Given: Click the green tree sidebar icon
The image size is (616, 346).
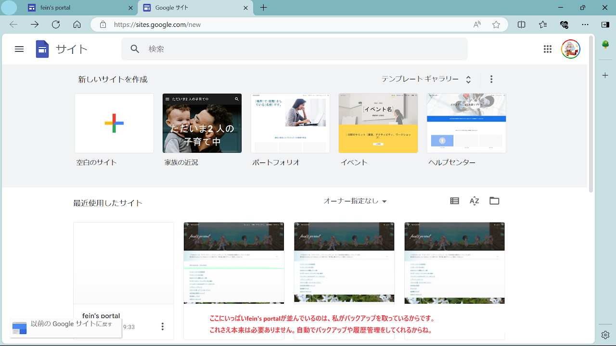Looking at the screenshot, I should click(606, 45).
